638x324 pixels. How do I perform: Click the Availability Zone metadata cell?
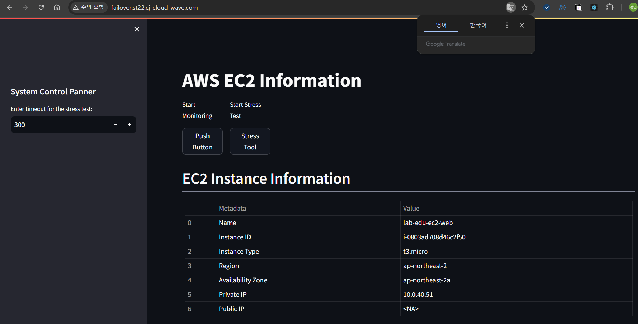click(x=308, y=280)
